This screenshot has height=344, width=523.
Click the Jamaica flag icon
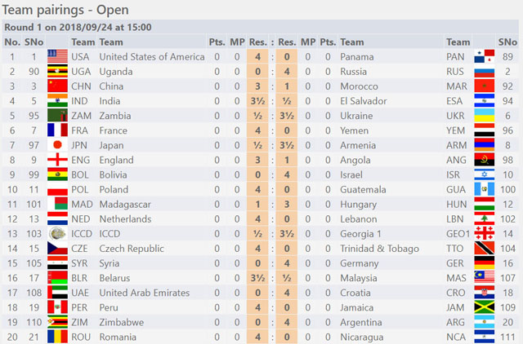485,307
